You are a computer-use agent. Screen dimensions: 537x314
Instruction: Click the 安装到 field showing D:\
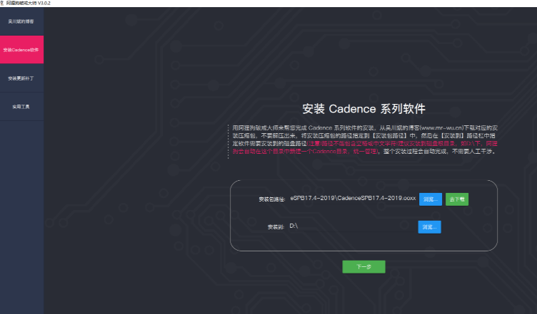tap(352, 227)
